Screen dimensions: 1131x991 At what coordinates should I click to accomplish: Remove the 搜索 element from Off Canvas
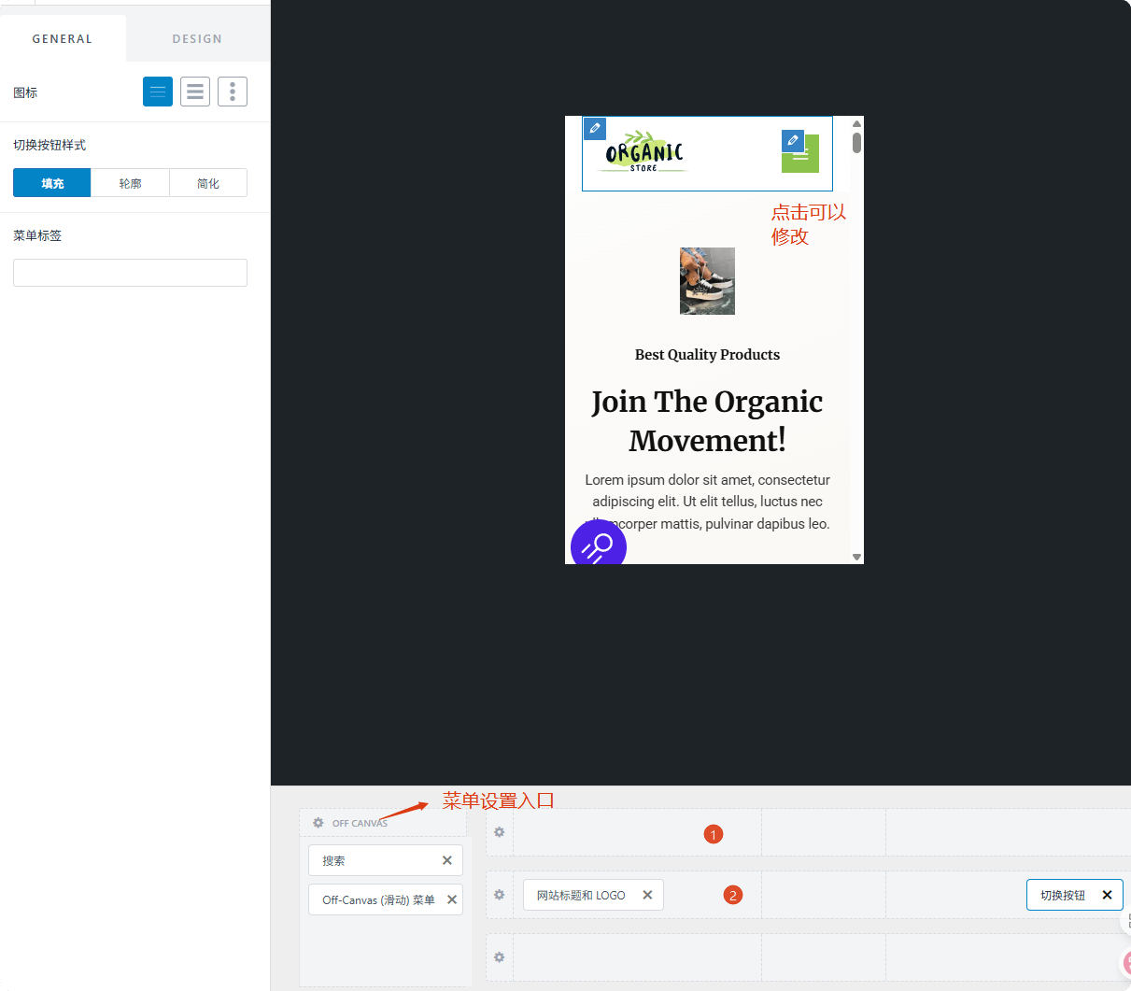447,860
